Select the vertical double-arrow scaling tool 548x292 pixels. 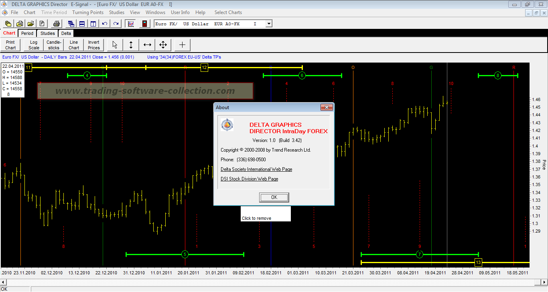[x=131, y=45]
